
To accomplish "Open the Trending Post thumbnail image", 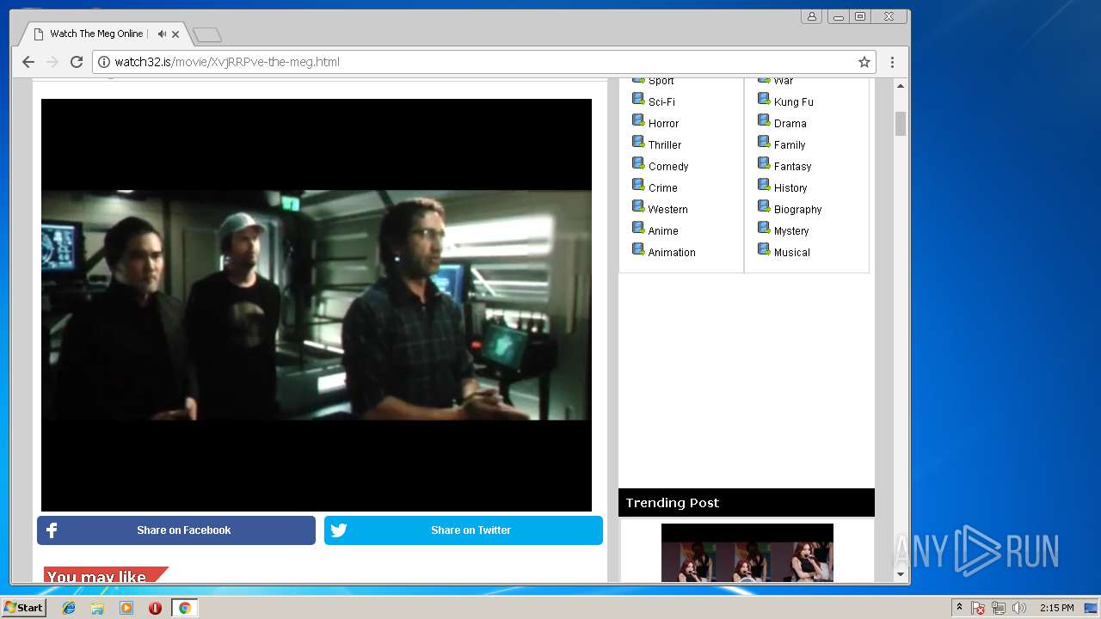I will click(x=747, y=553).
